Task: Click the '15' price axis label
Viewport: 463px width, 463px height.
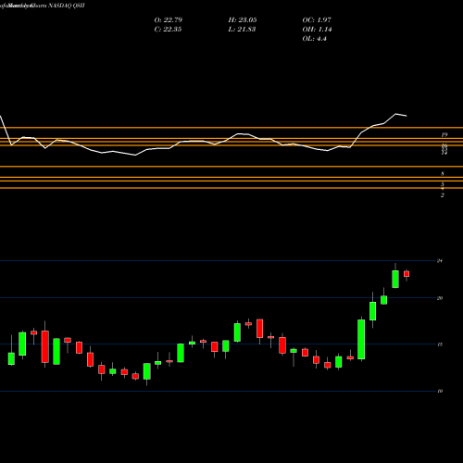Action: (x=440, y=344)
